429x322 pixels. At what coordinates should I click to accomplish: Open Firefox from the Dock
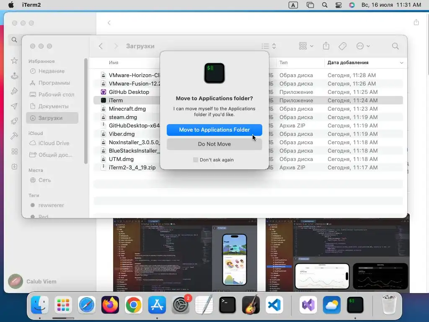[x=110, y=305]
